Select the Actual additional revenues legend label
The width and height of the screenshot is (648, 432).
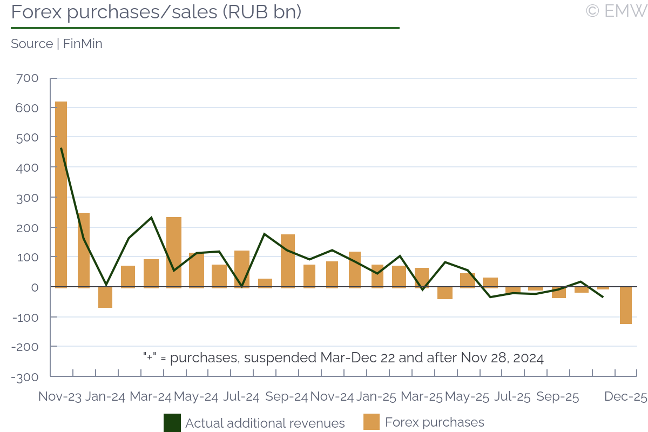pyautogui.click(x=265, y=423)
